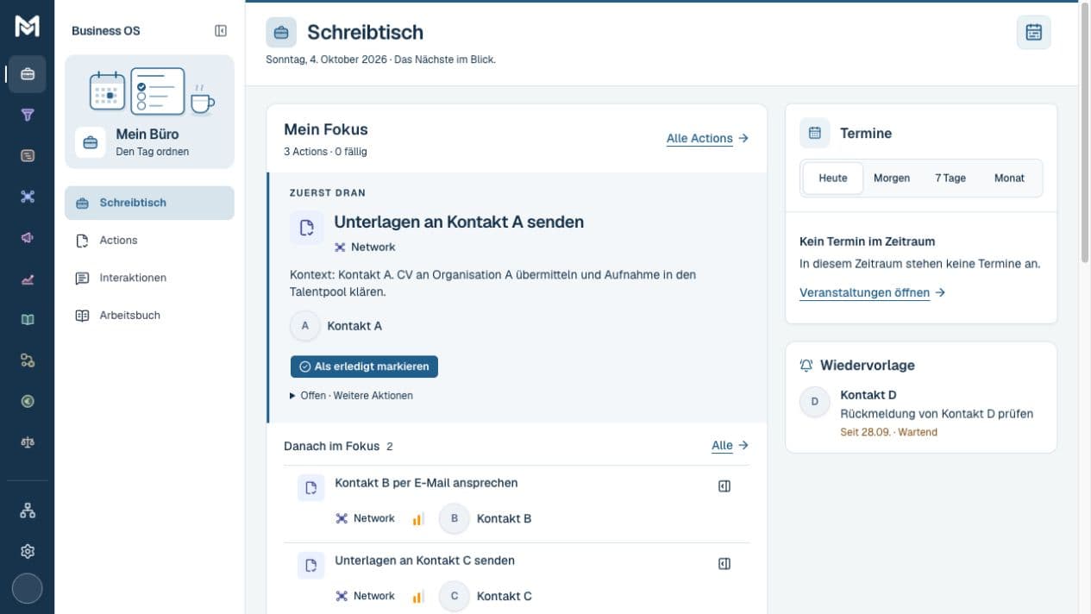Screen dimensions: 1091x614
Task: Open the trend chart icon in the rail
Action: (x=28, y=279)
